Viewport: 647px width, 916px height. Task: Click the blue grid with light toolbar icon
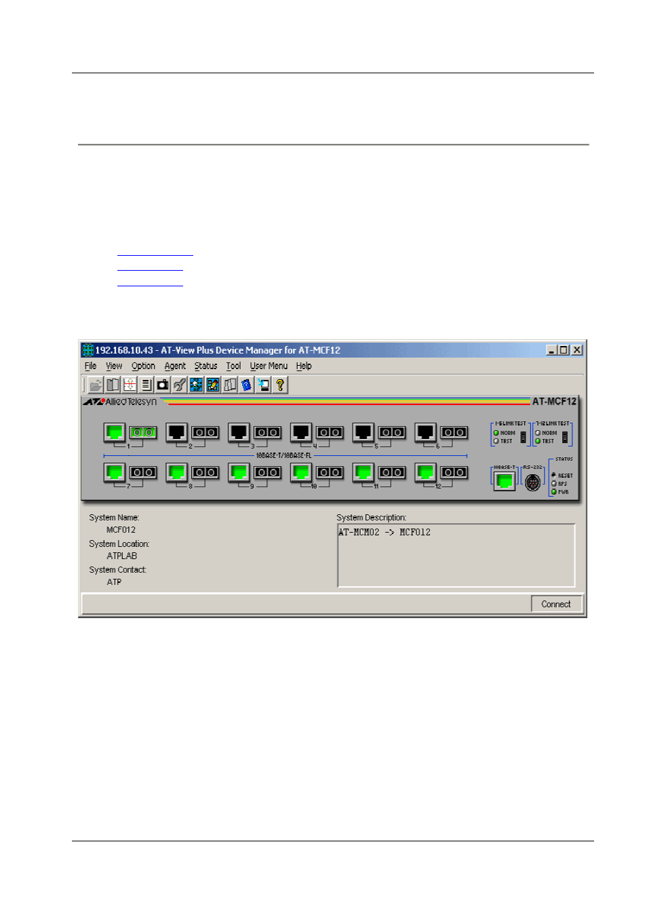[196, 385]
